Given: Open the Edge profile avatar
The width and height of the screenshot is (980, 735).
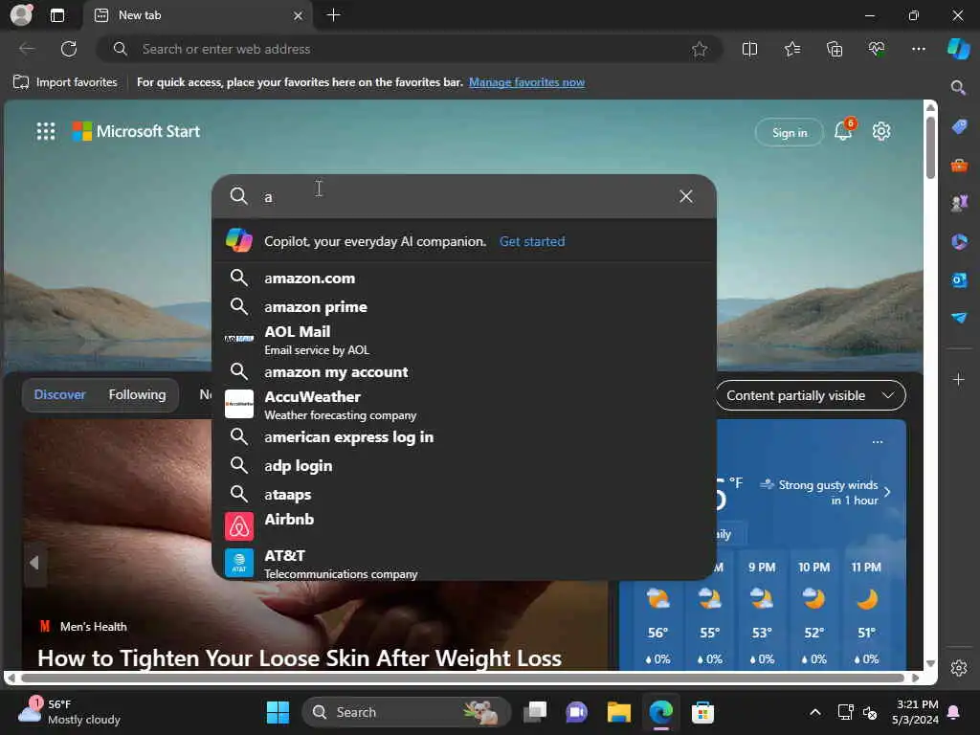Looking at the screenshot, I should [x=21, y=15].
